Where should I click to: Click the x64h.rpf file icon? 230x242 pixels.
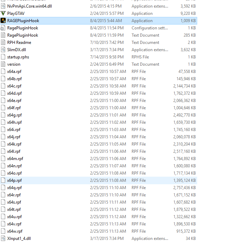click(x=3, y=122)
